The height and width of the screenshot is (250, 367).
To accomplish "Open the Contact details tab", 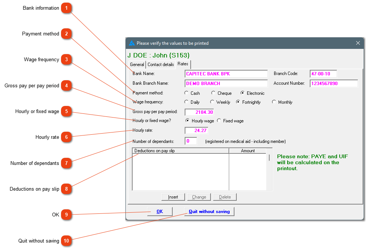I will (161, 65).
